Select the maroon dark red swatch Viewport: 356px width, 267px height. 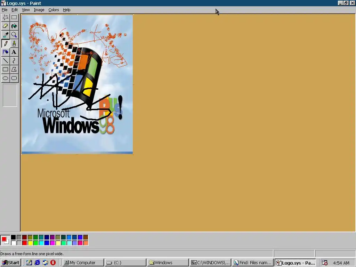coord(25,237)
